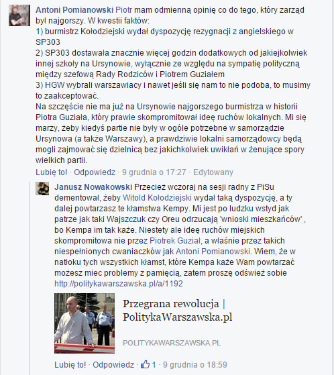334x375 pixels.
Task: Like Janusz's reply with Lubię to!
Action: [70, 365]
